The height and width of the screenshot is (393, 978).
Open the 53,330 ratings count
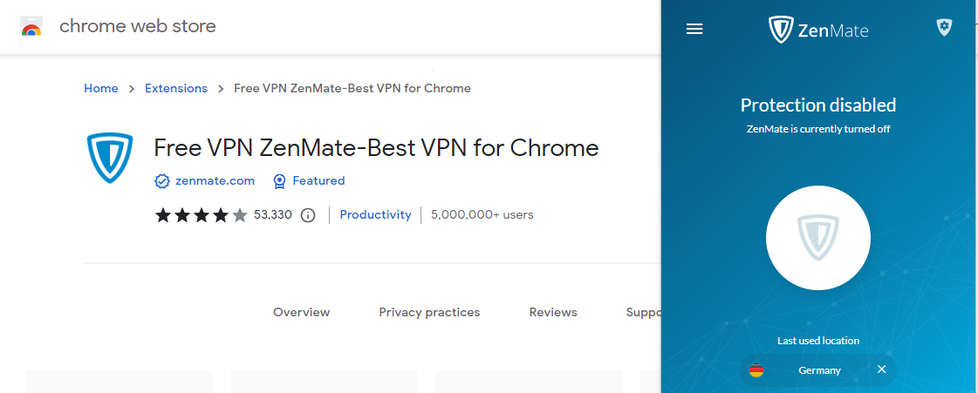(273, 215)
